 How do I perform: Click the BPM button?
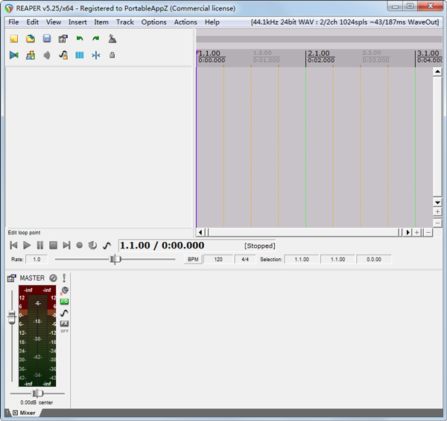pyautogui.click(x=193, y=259)
